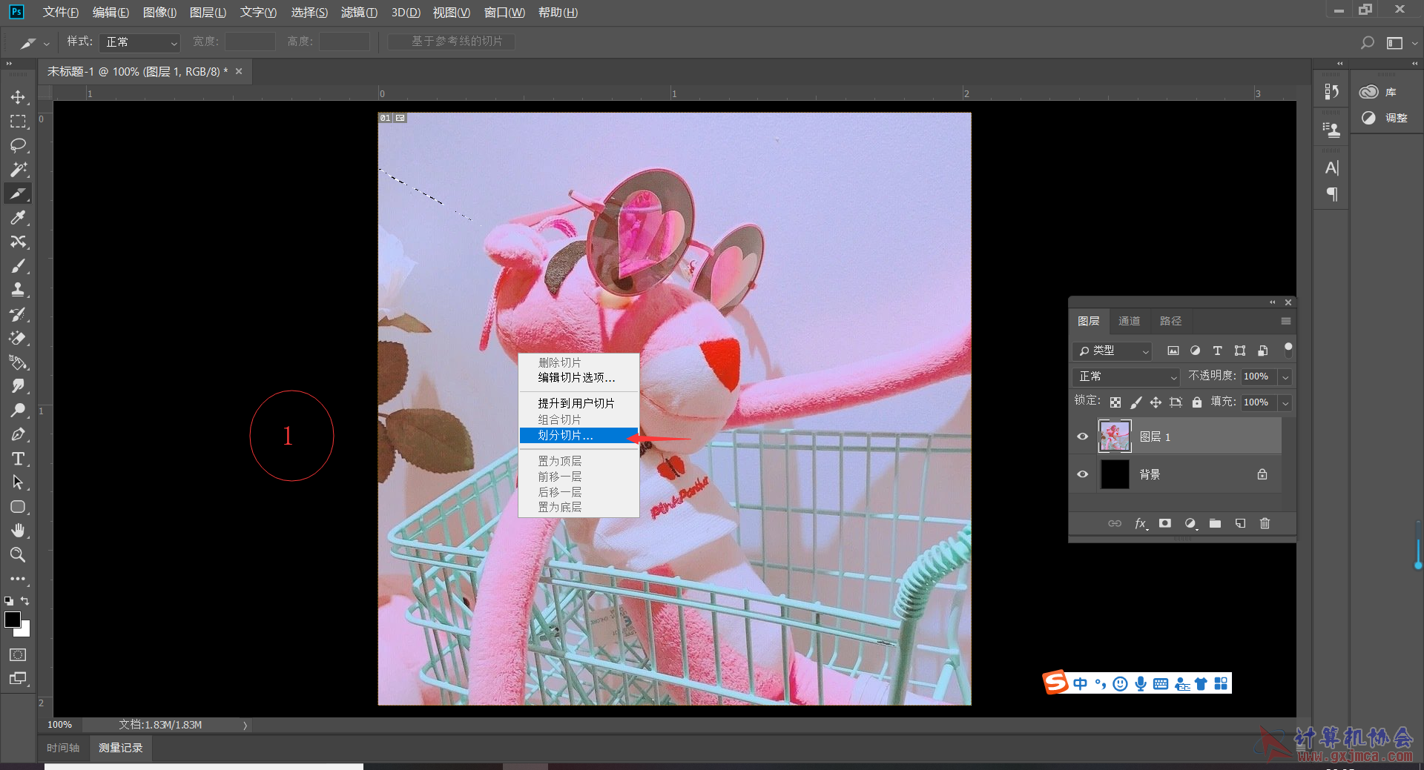1424x770 pixels.
Task: Toggle lock image pixels brush icon
Action: [x=1135, y=402]
